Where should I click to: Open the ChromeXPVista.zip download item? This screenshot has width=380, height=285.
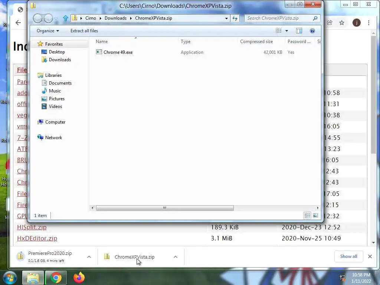(x=134, y=257)
